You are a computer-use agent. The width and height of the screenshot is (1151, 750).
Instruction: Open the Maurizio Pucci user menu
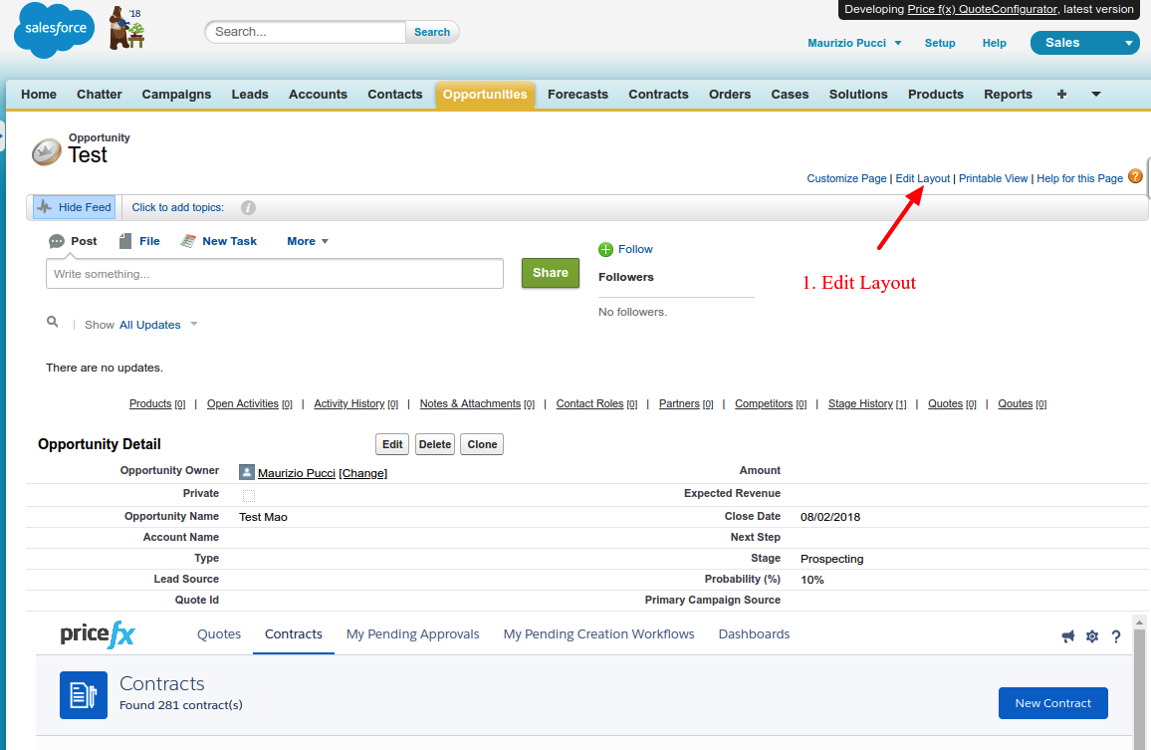click(x=853, y=43)
